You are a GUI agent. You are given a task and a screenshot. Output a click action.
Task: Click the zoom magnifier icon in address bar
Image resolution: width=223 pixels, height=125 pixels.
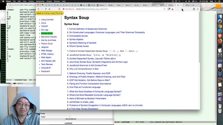click(x=164, y=9)
